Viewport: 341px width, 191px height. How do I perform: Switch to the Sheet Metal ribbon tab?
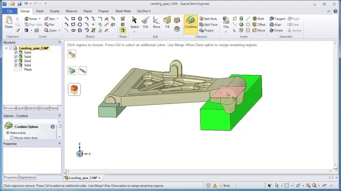[123, 11]
